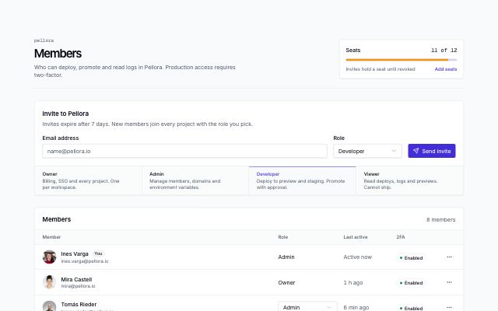The image size is (498, 311).
Task: Click the Role column header
Action: pos(283,237)
